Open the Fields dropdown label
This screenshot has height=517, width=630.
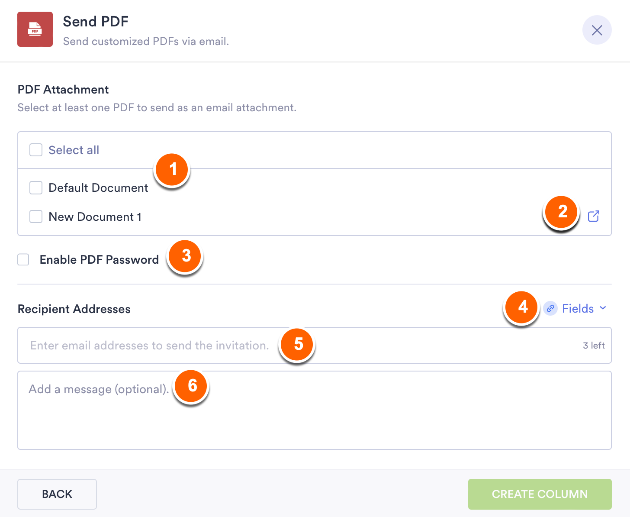click(578, 309)
